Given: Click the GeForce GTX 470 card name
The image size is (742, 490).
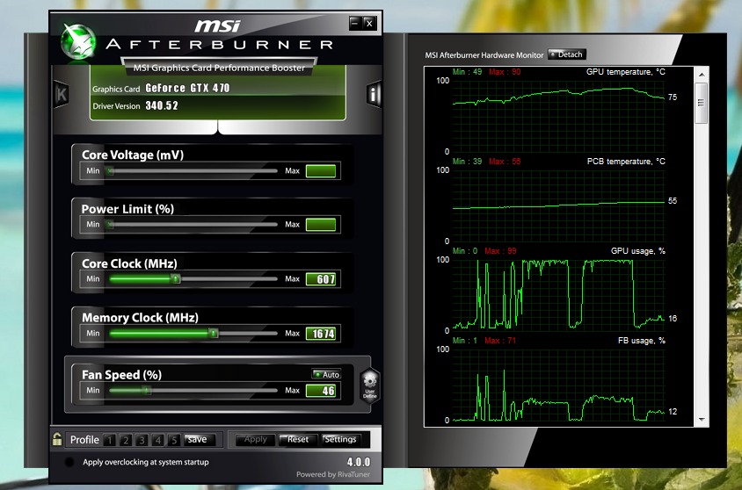Looking at the screenshot, I should click(187, 88).
